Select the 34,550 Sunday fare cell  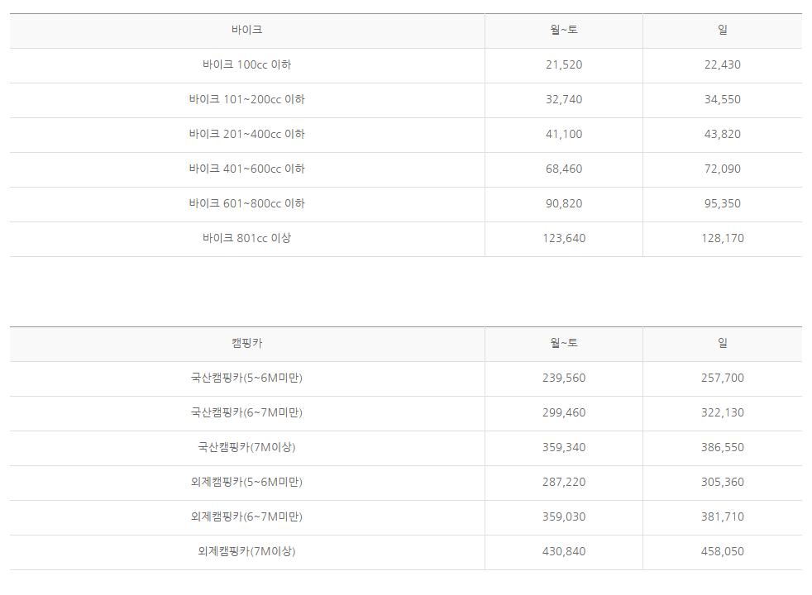[723, 99]
